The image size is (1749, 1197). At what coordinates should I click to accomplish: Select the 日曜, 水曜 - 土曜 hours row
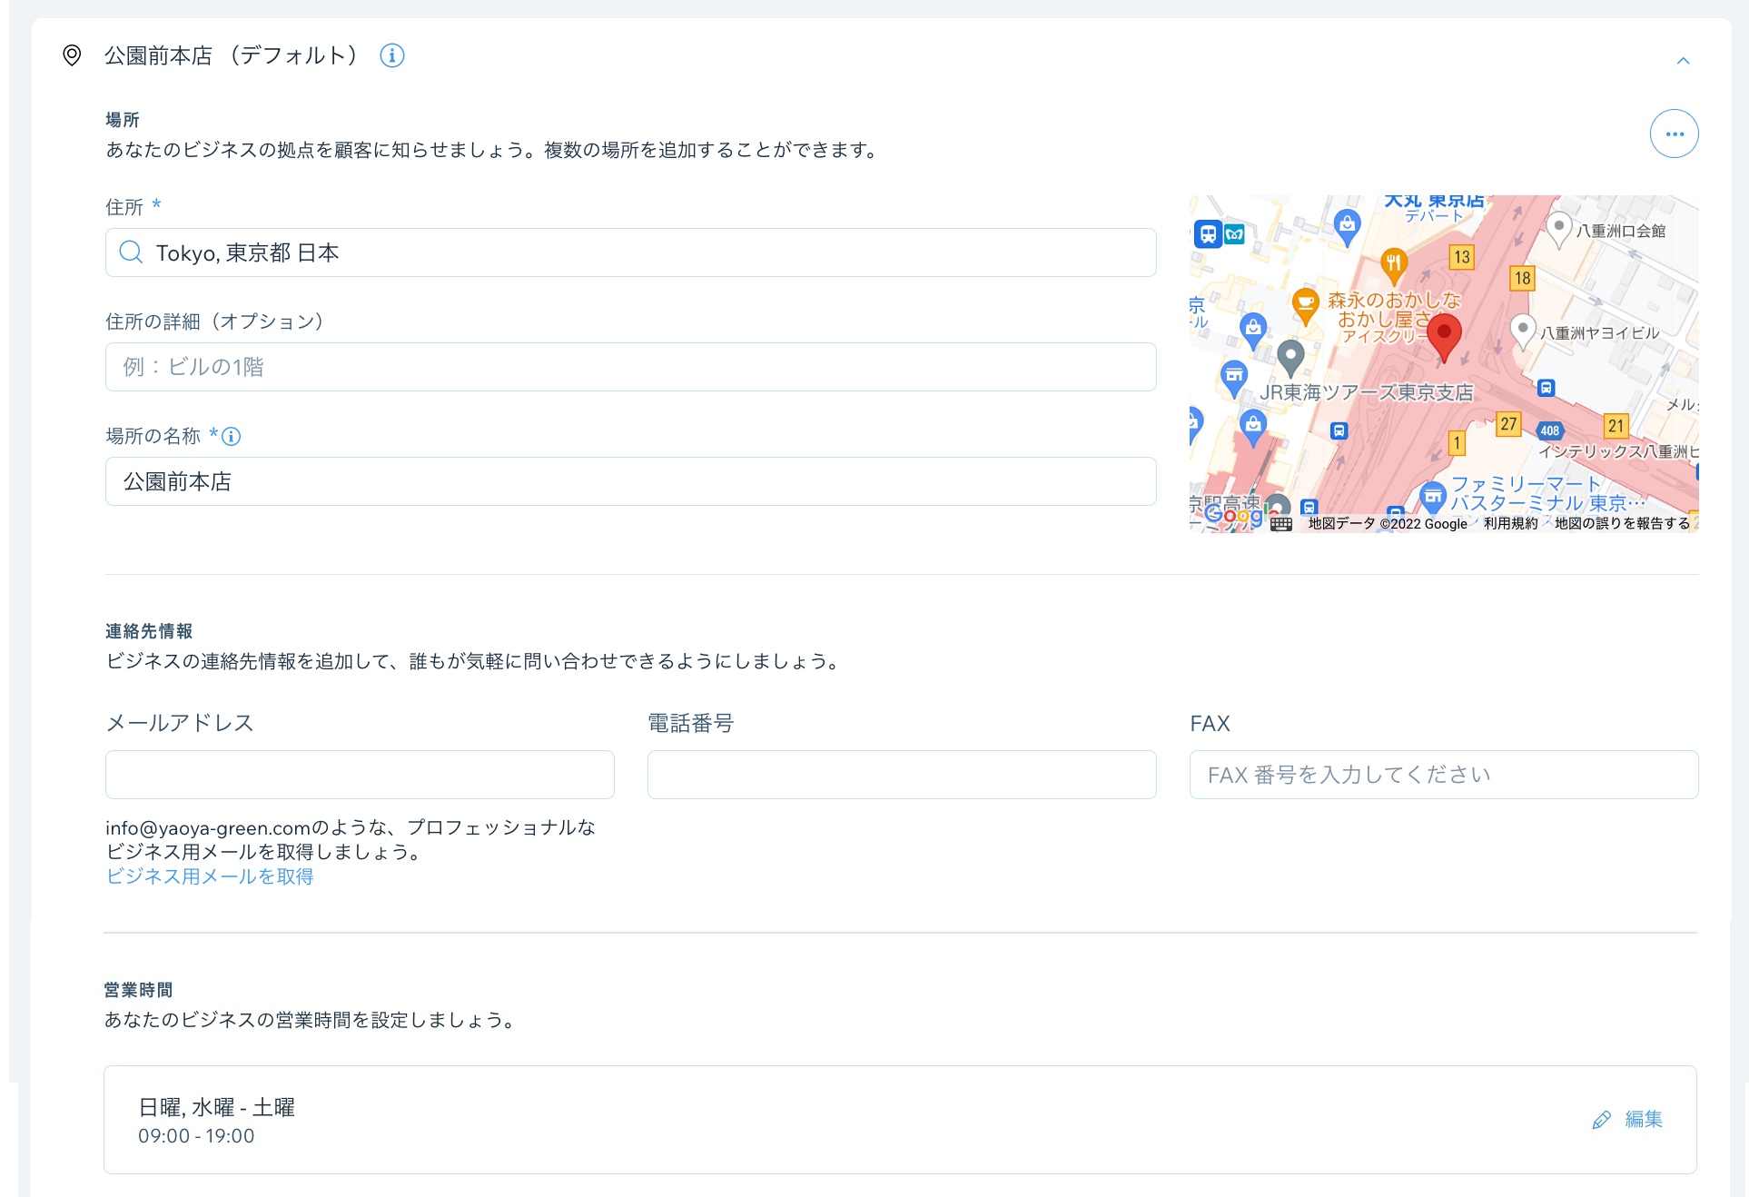click(x=900, y=1120)
